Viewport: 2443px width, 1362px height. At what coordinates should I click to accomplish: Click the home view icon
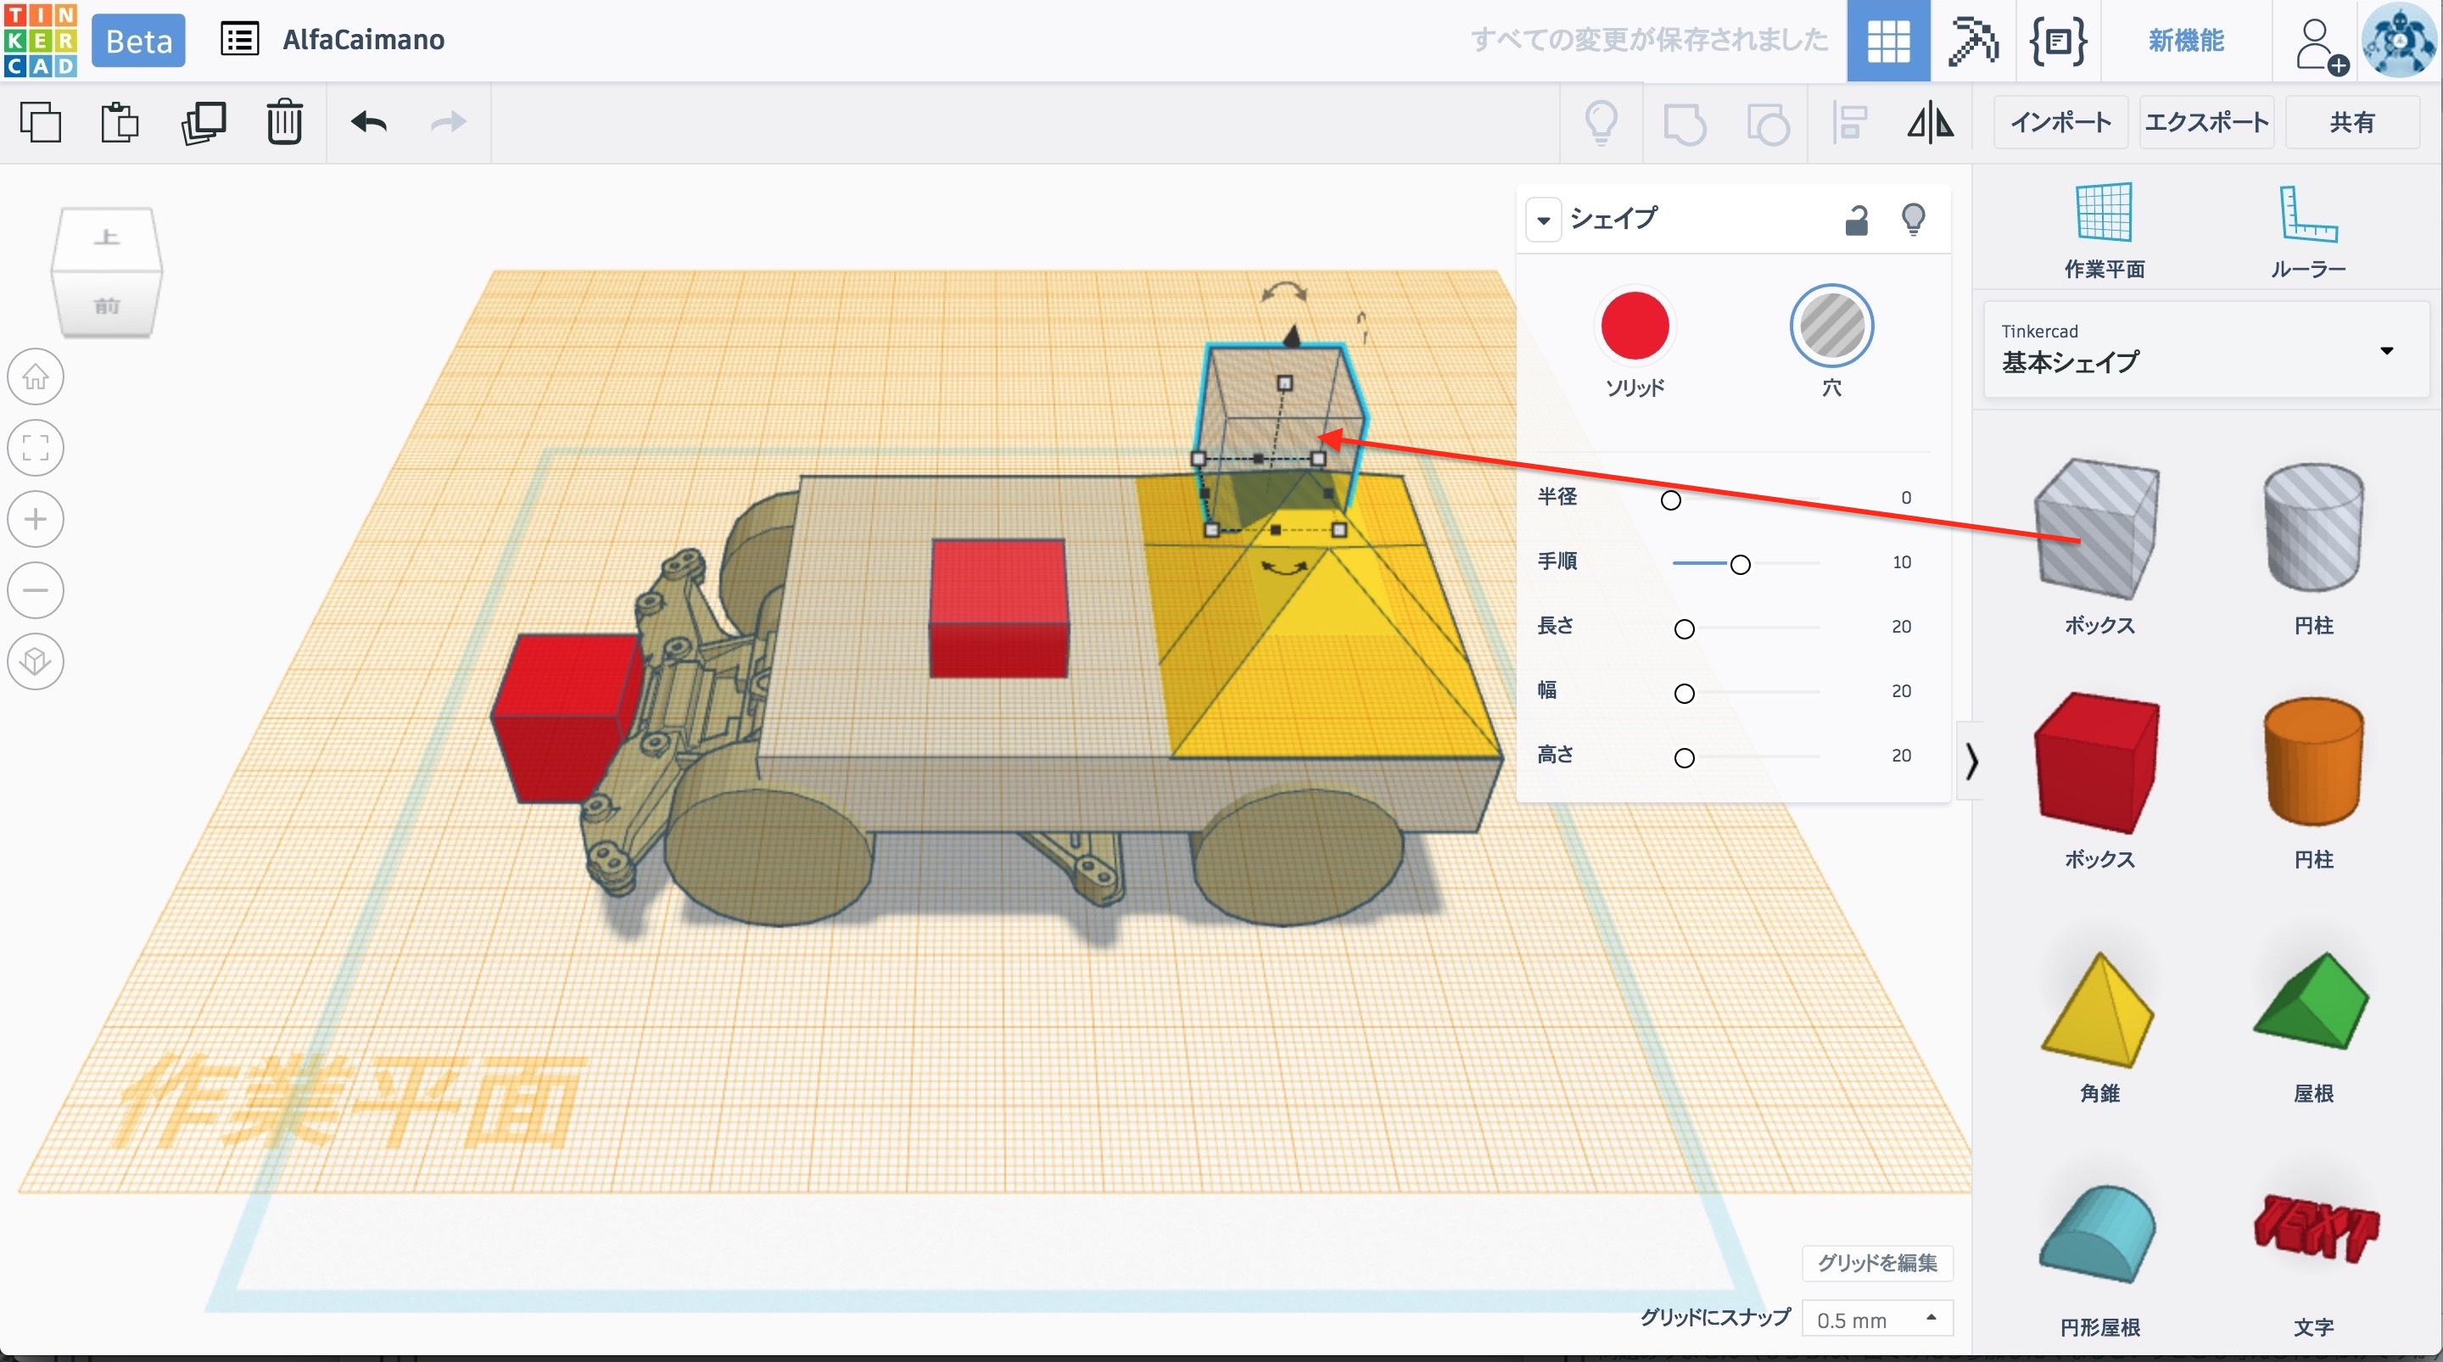tap(36, 377)
